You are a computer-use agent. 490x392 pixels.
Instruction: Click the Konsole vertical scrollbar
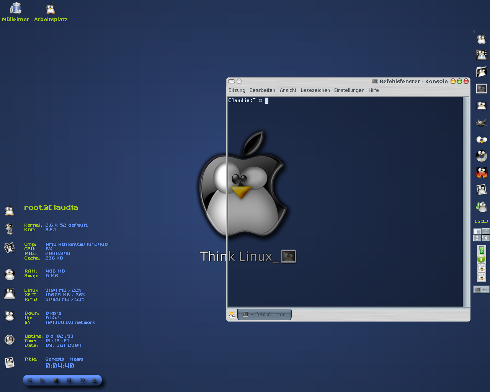tap(465, 202)
